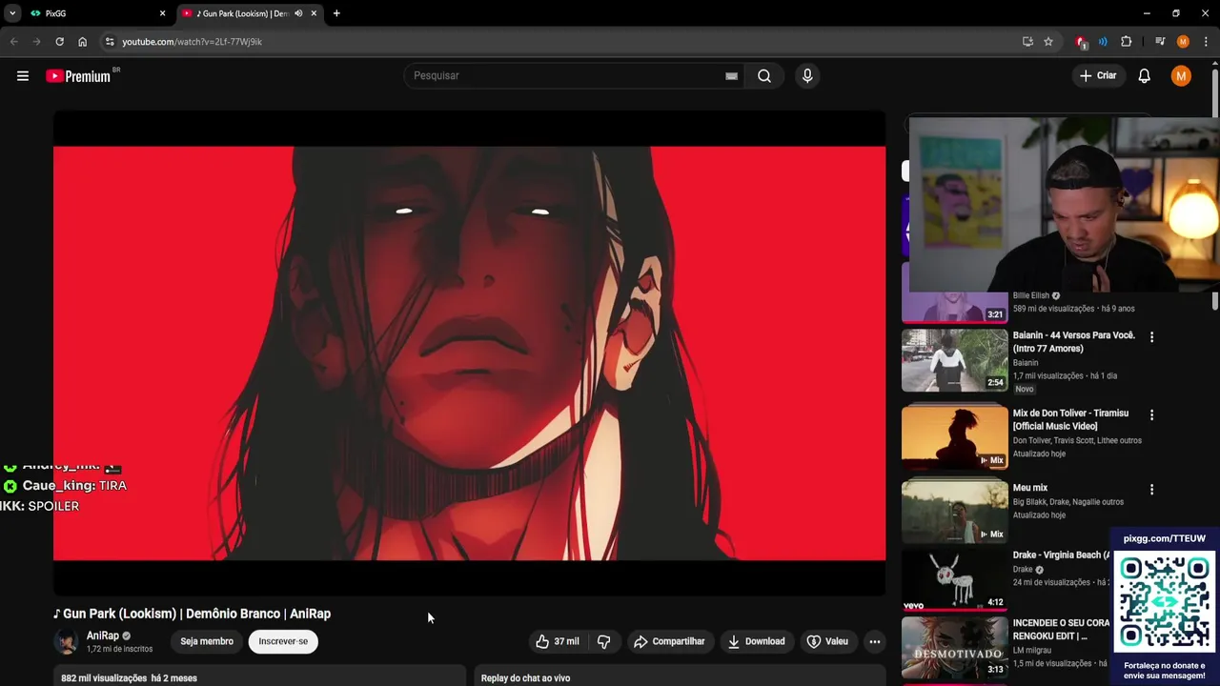The width and height of the screenshot is (1220, 686).
Task: Click the blue sound waves extension icon
Action: pos(1103,42)
